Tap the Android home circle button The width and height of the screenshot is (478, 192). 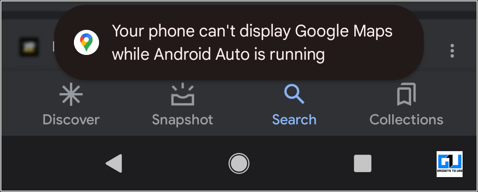point(239,163)
